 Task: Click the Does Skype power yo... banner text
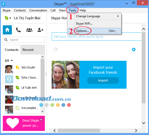(x=31, y=123)
